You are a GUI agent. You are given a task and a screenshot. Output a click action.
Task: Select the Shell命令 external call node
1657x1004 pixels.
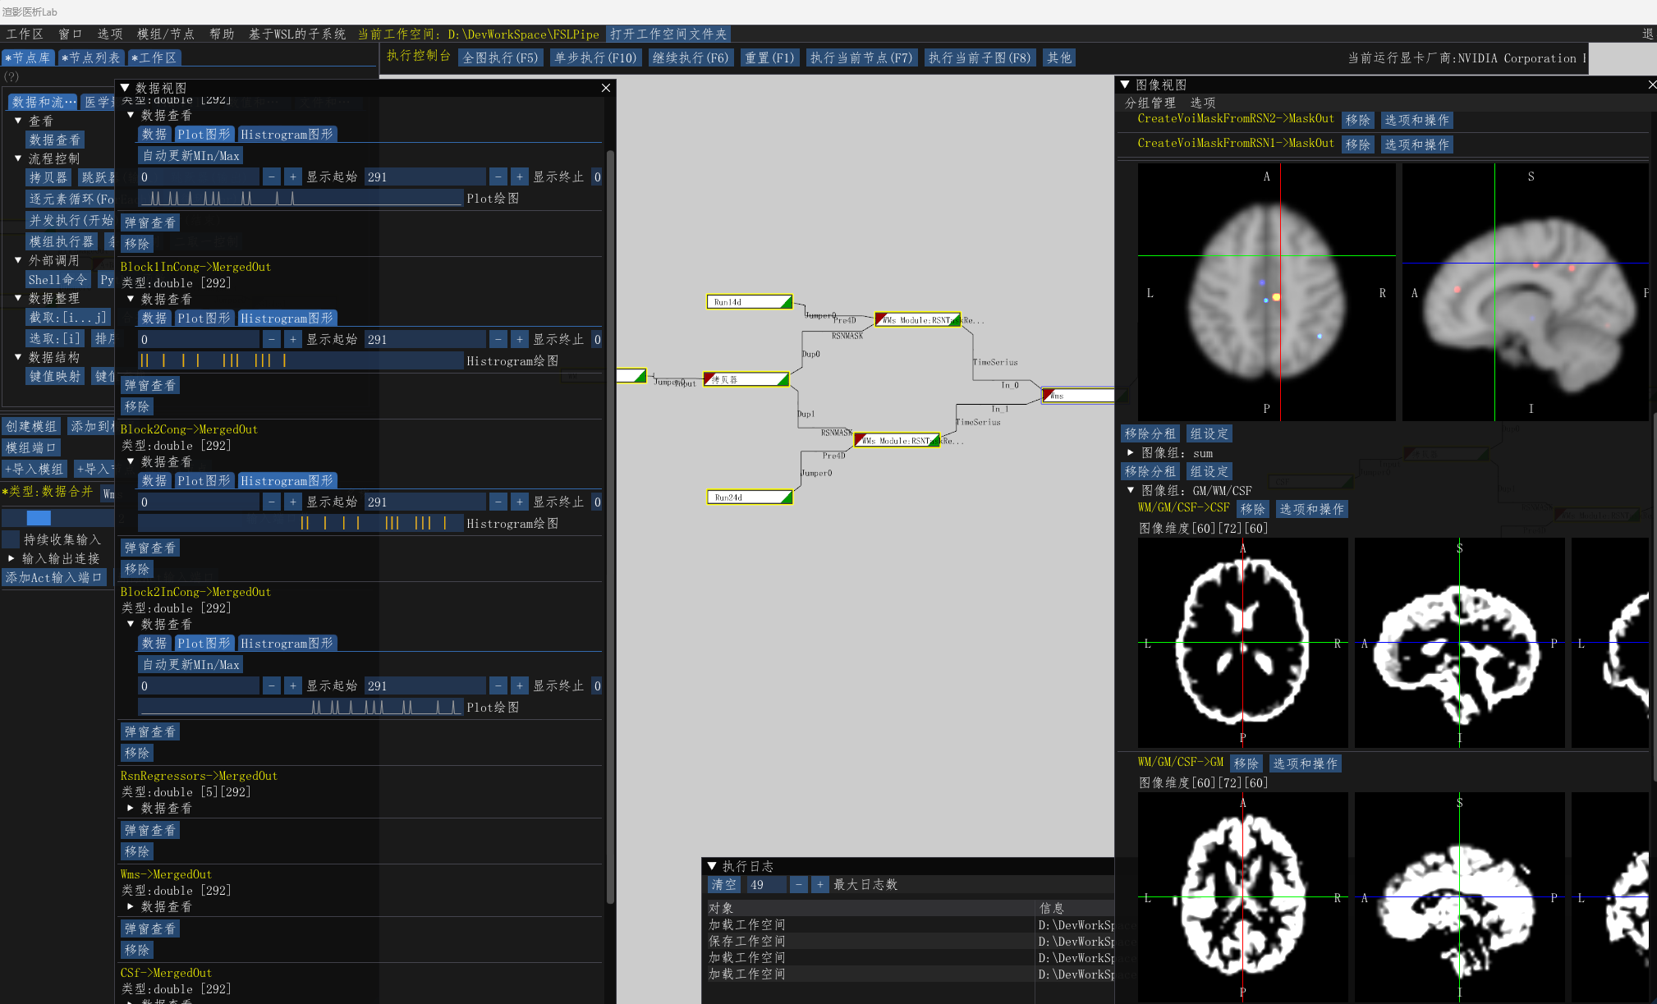(x=57, y=279)
